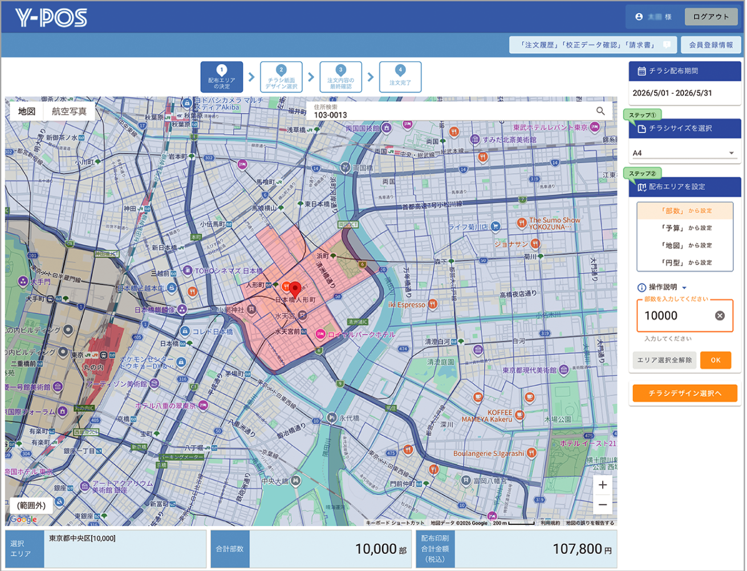The height and width of the screenshot is (571, 747).
Task: Click the 東京都現代美術館 map marker
Action: 563,370
